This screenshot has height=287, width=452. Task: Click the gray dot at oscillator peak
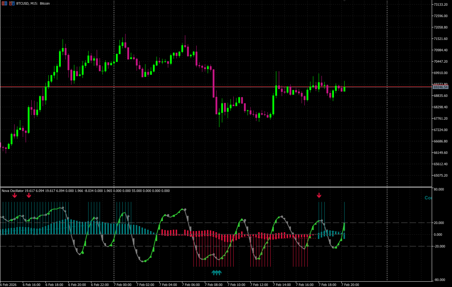[x=185, y=209]
